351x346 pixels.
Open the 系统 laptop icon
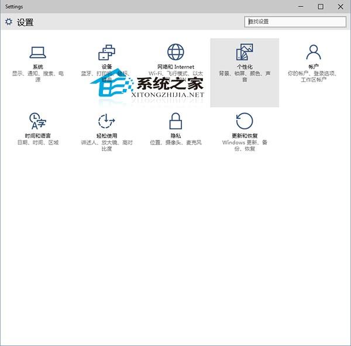pos(38,53)
